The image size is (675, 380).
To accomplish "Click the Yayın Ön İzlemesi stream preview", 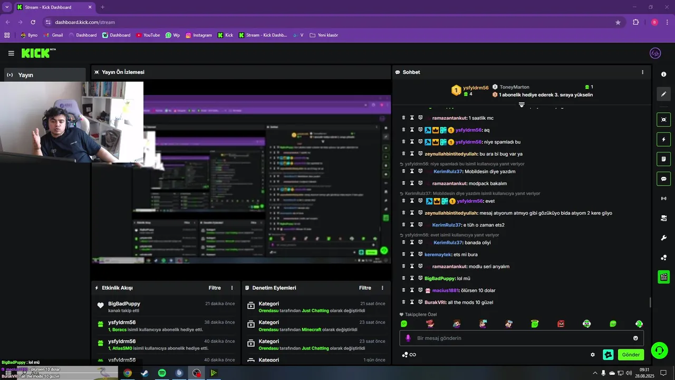I will [242, 178].
